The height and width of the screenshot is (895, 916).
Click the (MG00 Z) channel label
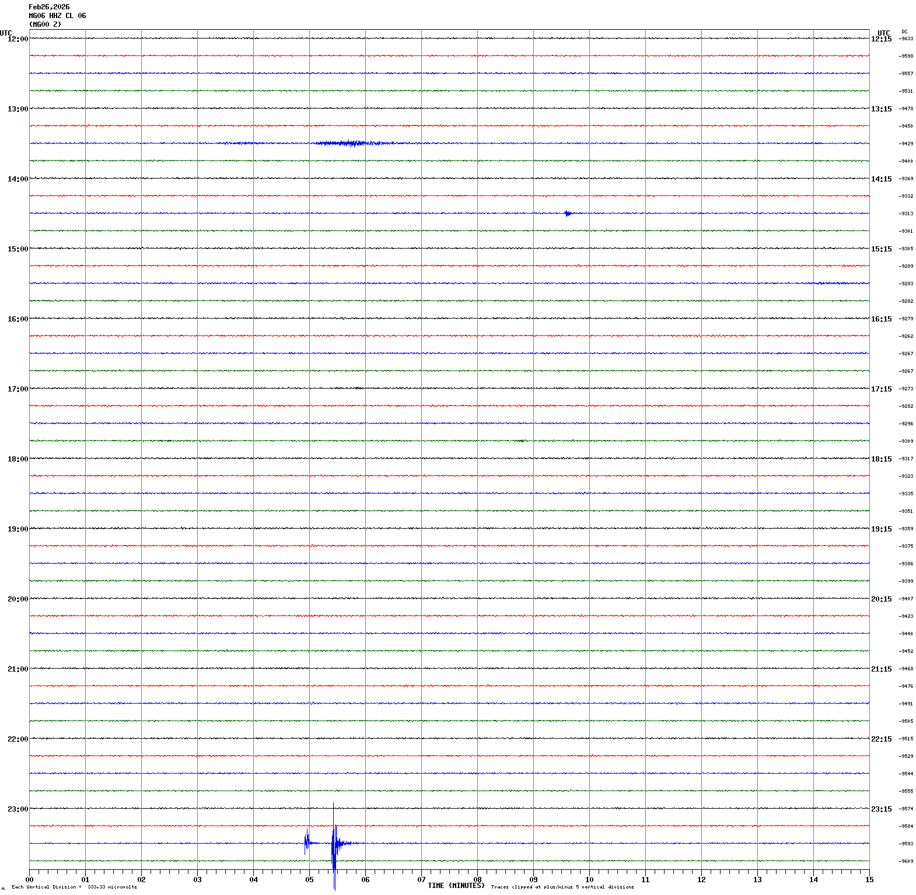pyautogui.click(x=45, y=25)
